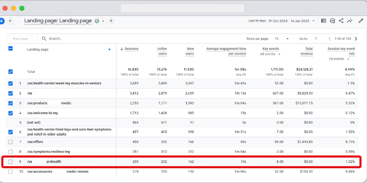Edit report with the pencil icon
Image resolution: width=367 pixels, height=183 pixels.
click(361, 21)
